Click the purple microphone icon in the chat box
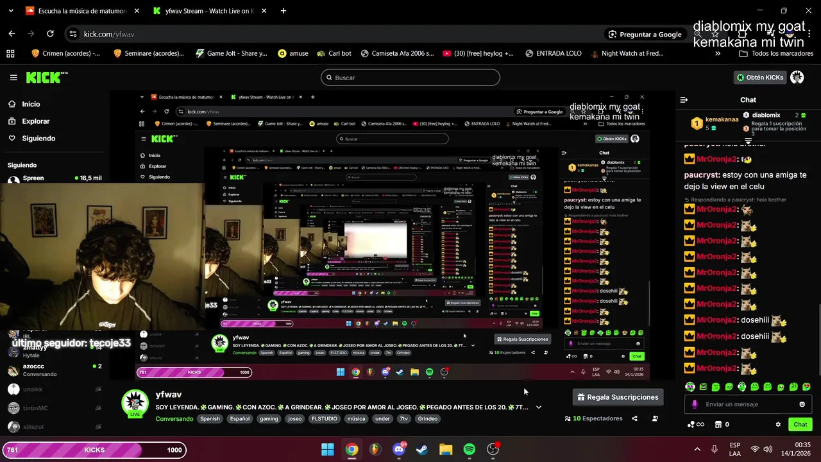821x462 pixels. tap(695, 404)
